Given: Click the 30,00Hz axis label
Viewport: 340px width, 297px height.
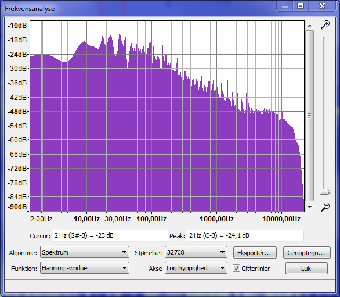Looking at the screenshot, I should 118,219.
